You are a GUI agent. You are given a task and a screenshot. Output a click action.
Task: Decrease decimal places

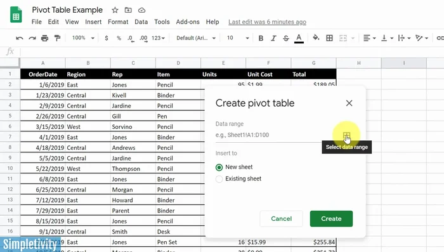click(x=131, y=38)
